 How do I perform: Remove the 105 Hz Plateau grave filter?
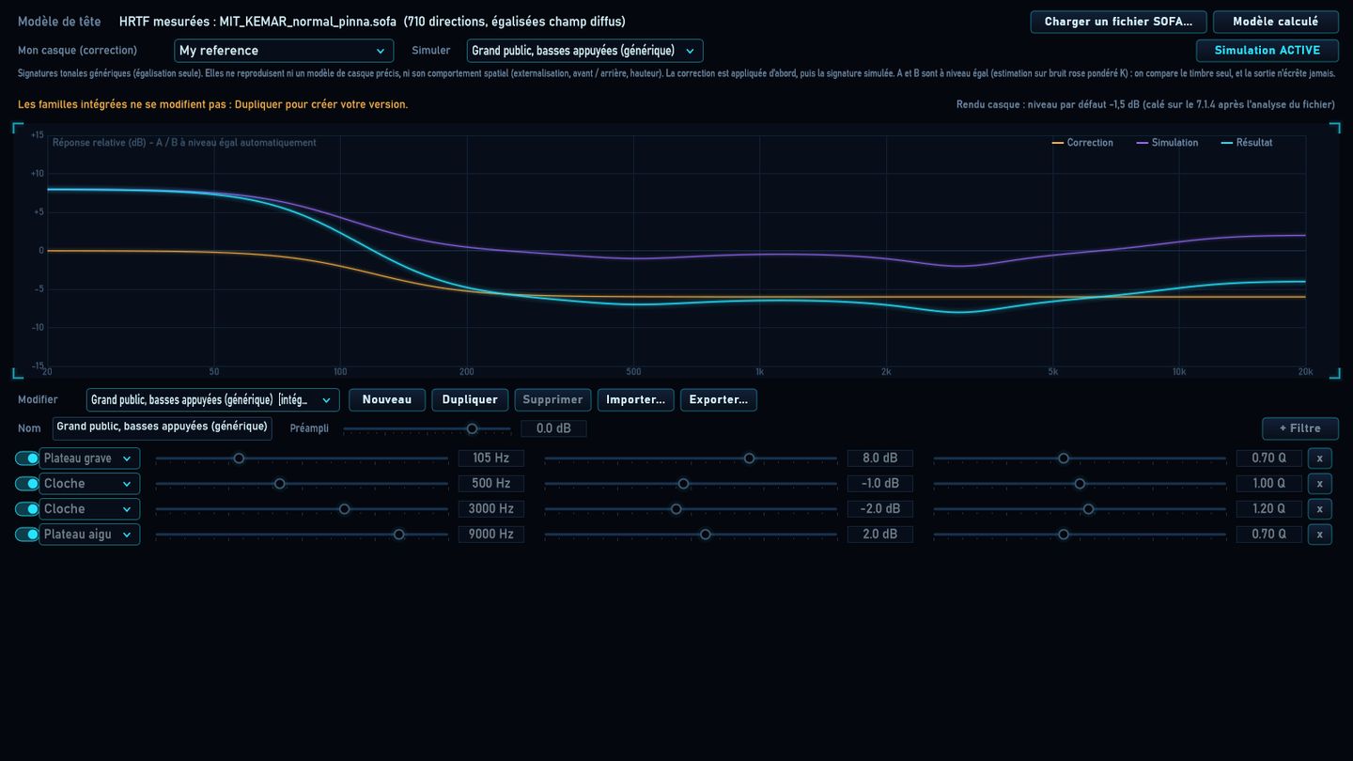pyautogui.click(x=1319, y=458)
